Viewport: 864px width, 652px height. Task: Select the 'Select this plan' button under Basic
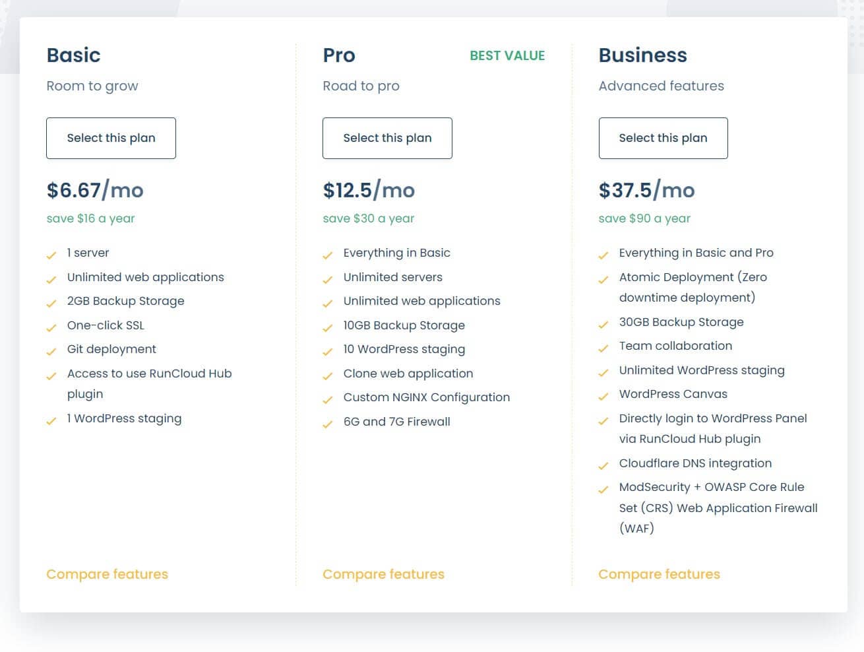click(111, 138)
